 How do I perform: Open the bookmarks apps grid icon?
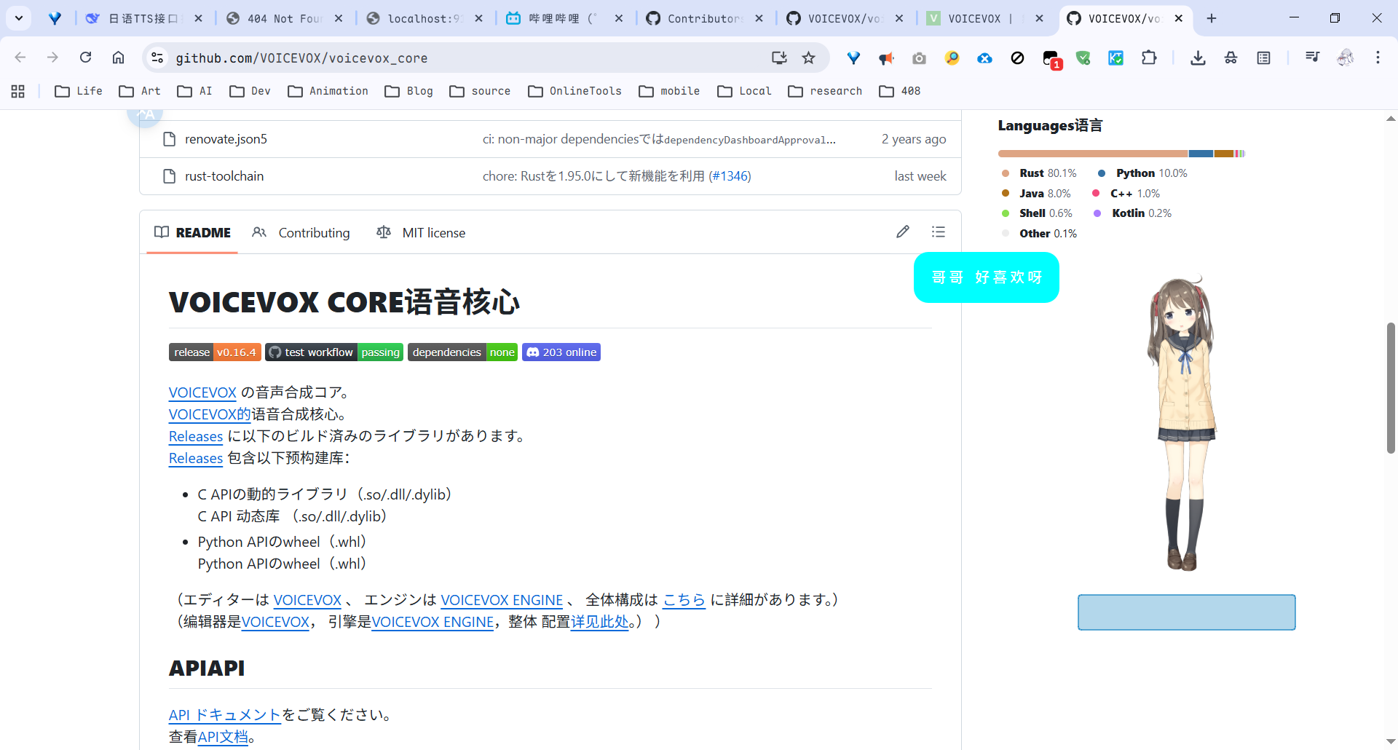pyautogui.click(x=18, y=91)
